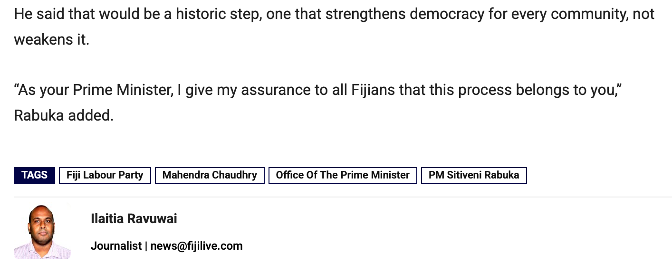Select the Office Of The Prime Minister tag
This screenshot has height=263, width=672.
point(343,175)
